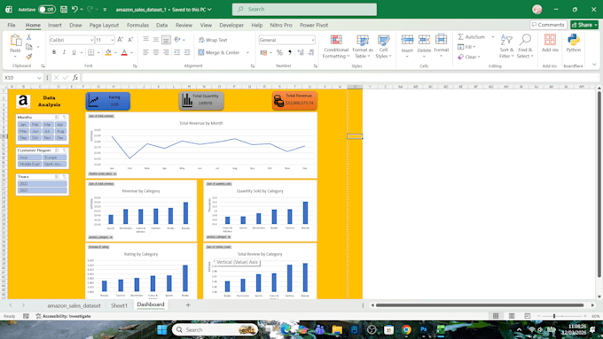Click the Delete cells icon
Image resolution: width=603 pixels, height=339 pixels.
click(x=424, y=40)
